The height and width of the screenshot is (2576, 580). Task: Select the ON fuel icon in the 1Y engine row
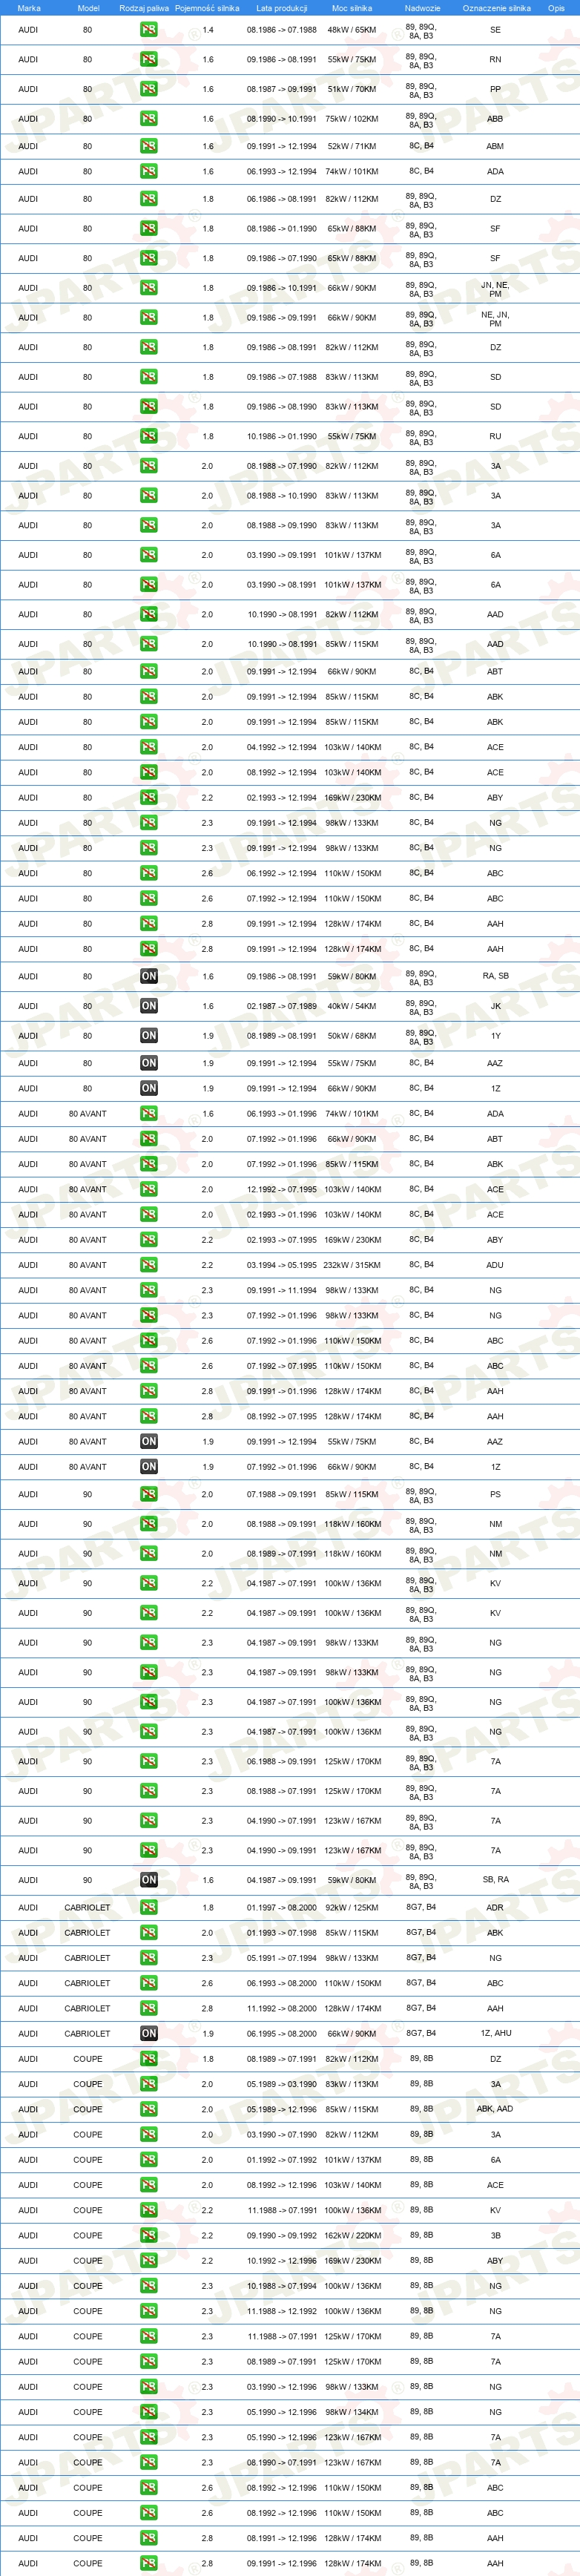coord(148,1036)
